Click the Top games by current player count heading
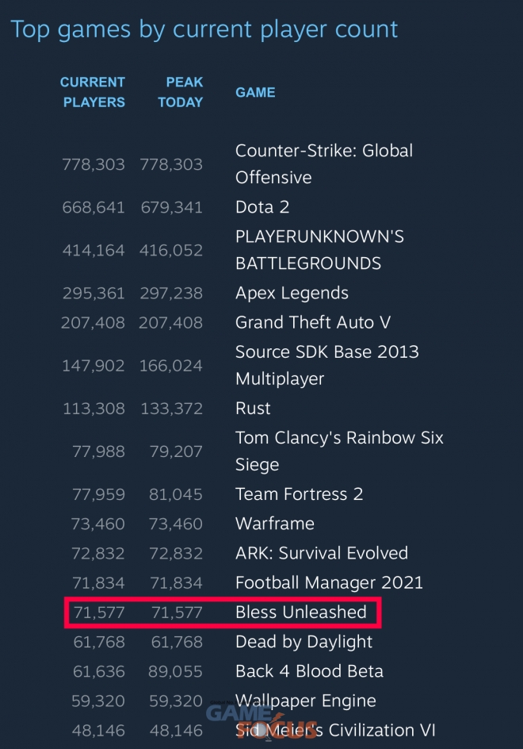Image resolution: width=523 pixels, height=749 pixels. coord(204,30)
